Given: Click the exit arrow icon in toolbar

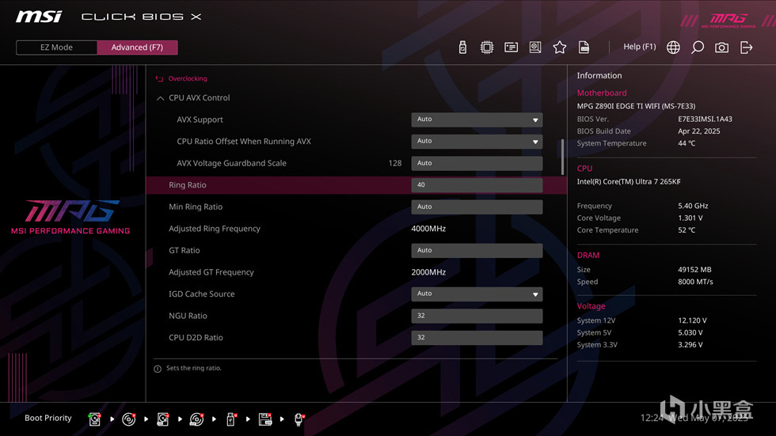Looking at the screenshot, I should (x=746, y=47).
